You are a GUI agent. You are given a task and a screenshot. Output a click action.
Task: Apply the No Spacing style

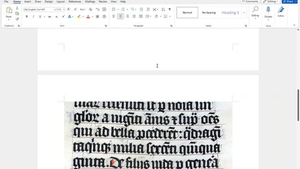tap(209, 13)
